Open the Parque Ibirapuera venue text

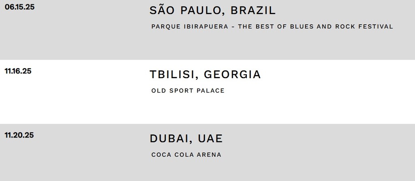[190, 26]
